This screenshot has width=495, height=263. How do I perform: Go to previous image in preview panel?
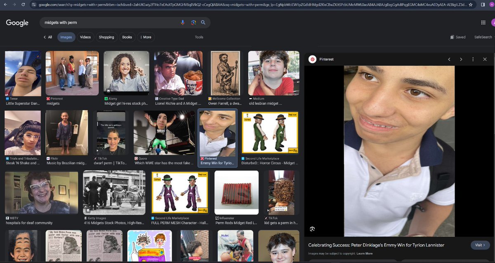tap(449, 59)
